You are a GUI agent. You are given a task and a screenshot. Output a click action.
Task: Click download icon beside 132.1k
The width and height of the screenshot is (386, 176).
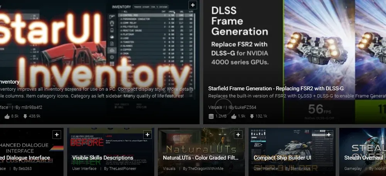click(x=252, y=116)
